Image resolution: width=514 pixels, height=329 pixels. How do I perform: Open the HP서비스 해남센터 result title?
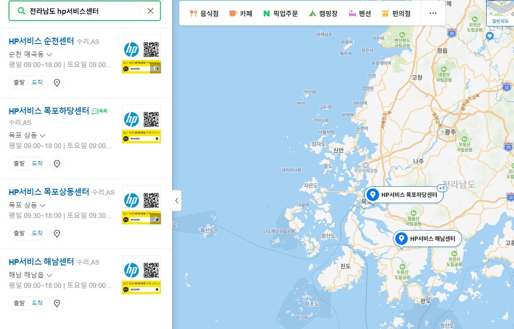pos(41,262)
